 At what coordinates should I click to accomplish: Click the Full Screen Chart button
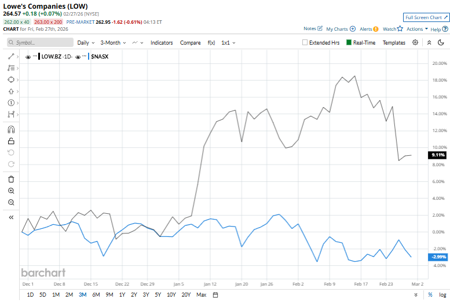426,17
